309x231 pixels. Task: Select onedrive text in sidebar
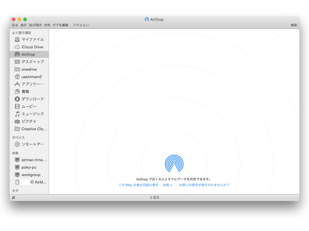coord(29,69)
